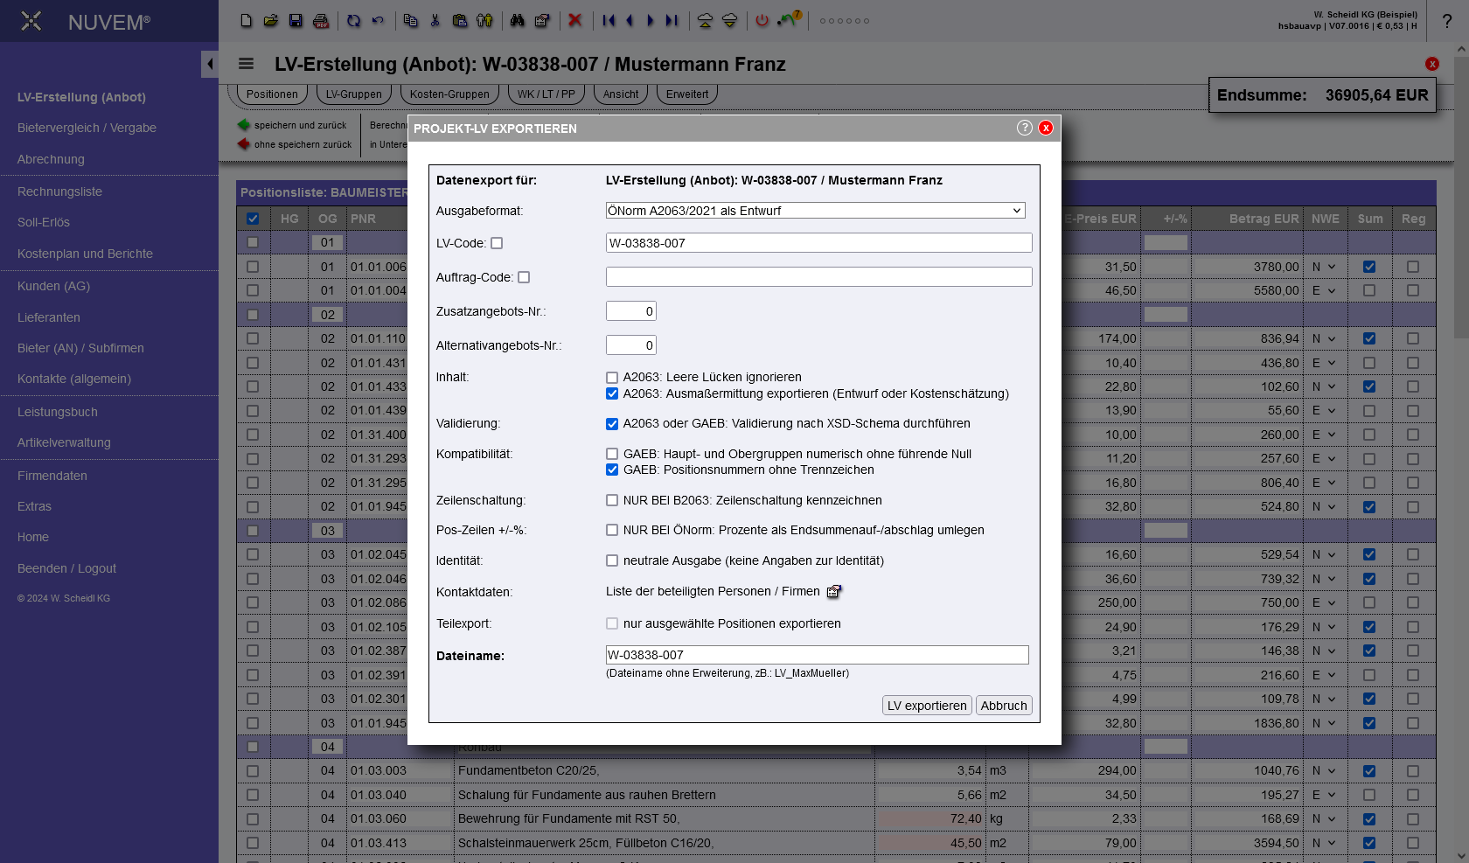Open the hamburger menu beside LV-Erstellung title
Screen dimensions: 1469x863
pos(246,64)
